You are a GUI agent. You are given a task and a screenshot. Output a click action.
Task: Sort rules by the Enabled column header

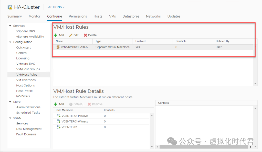[x=140, y=41]
